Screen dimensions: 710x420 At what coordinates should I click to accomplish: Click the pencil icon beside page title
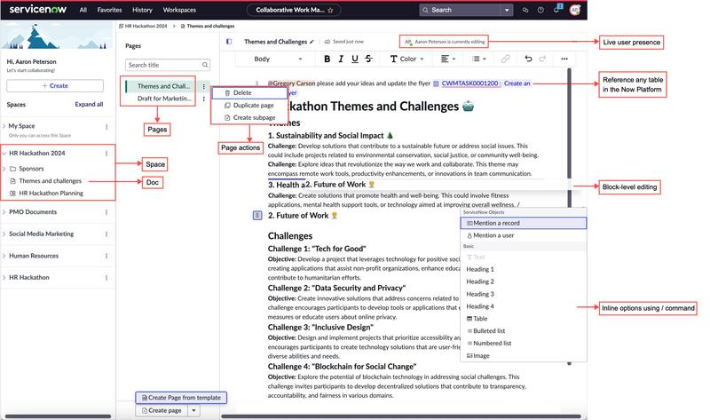[x=312, y=42]
